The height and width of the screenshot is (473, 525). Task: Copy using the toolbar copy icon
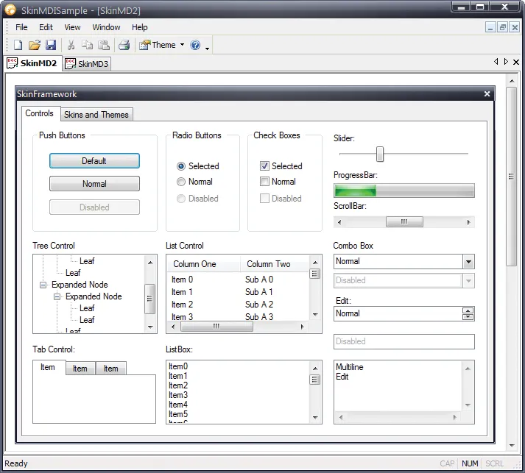click(88, 45)
